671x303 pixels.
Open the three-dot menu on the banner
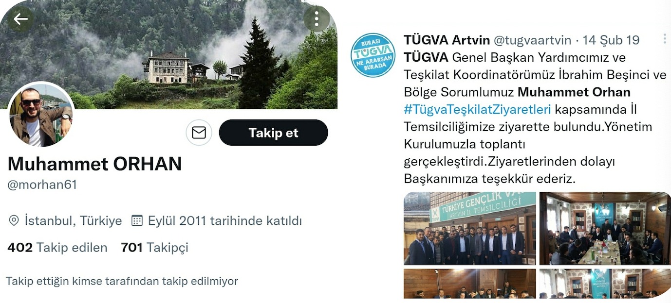tap(317, 19)
